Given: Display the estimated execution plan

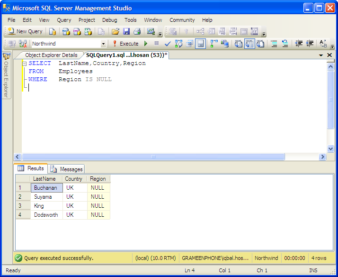Looking at the screenshot, I should (178, 44).
